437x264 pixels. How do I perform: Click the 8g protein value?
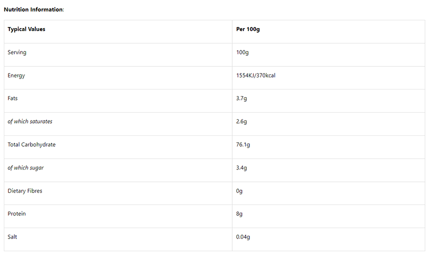click(239, 214)
